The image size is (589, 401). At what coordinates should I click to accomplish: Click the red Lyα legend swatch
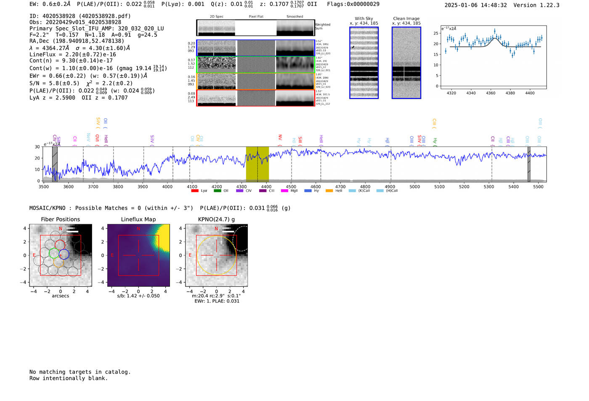pyautogui.click(x=195, y=191)
